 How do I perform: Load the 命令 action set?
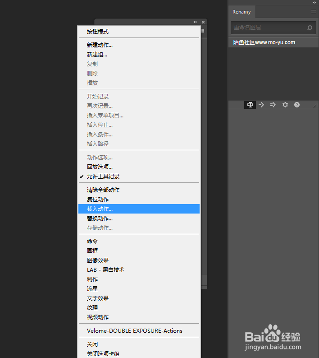click(x=139, y=242)
